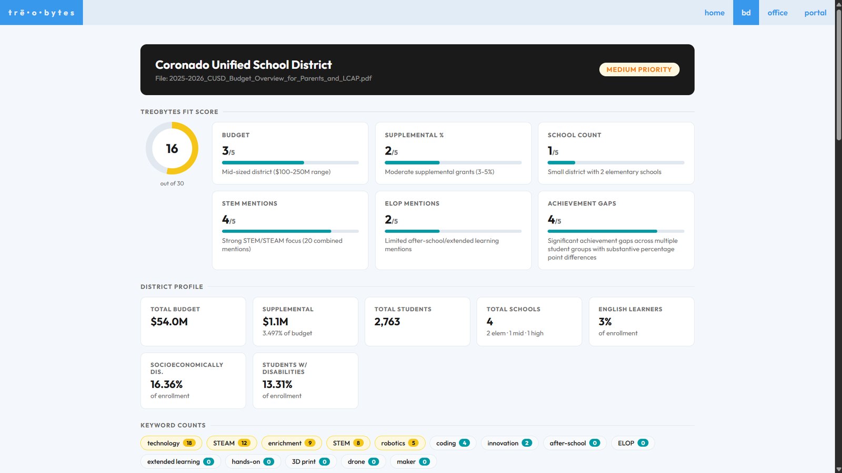Click the TREOBYTES FIT SCORE section heading
The width and height of the screenshot is (842, 473).
click(x=179, y=112)
